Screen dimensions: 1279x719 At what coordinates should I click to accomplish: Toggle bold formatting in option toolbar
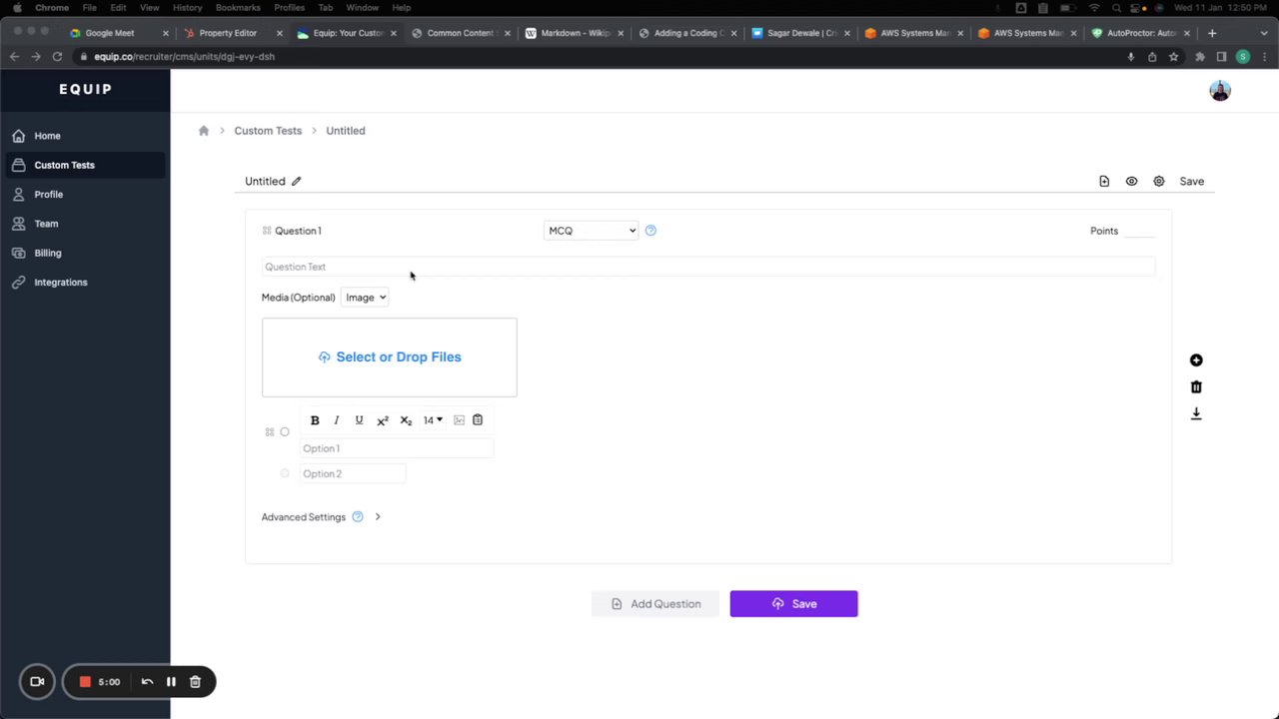point(315,420)
